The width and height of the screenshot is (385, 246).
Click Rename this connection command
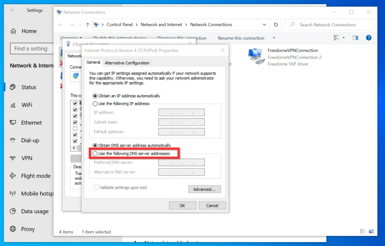pyautogui.click(x=241, y=38)
